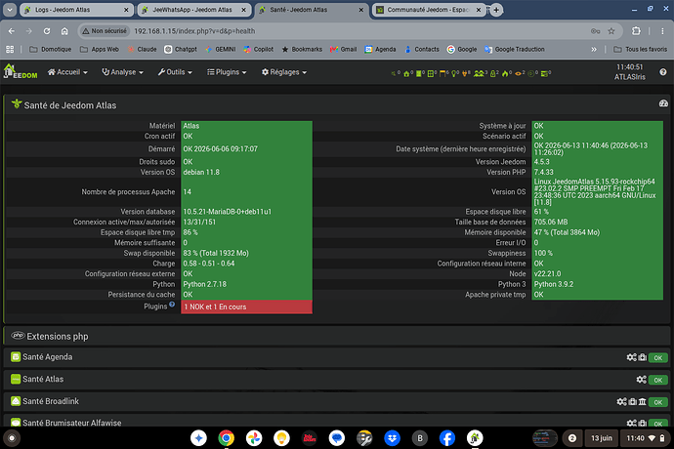This screenshot has height=449, width=674.
Task: Open the Analyse menu
Action: 122,72
